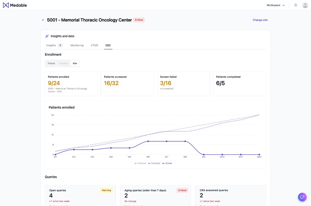
Task: Click Actual data point at M4
Action: tap(111, 148)
